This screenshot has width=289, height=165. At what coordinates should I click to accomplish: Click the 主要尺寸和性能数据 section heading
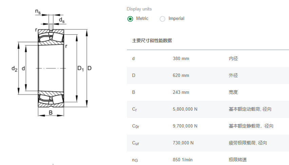[152, 41]
